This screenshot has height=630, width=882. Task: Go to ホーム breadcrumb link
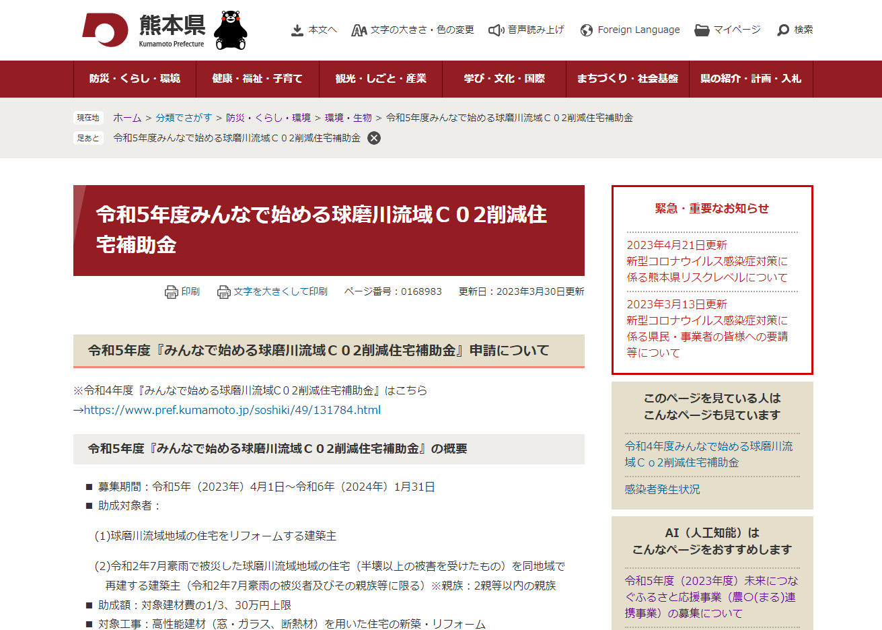click(127, 118)
